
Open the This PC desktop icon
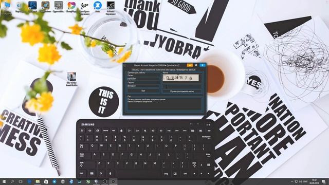(x=7, y=8)
